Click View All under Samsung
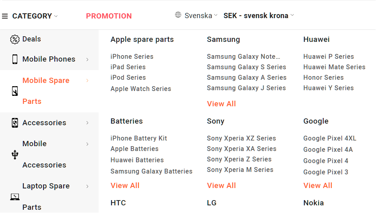 pos(221,103)
